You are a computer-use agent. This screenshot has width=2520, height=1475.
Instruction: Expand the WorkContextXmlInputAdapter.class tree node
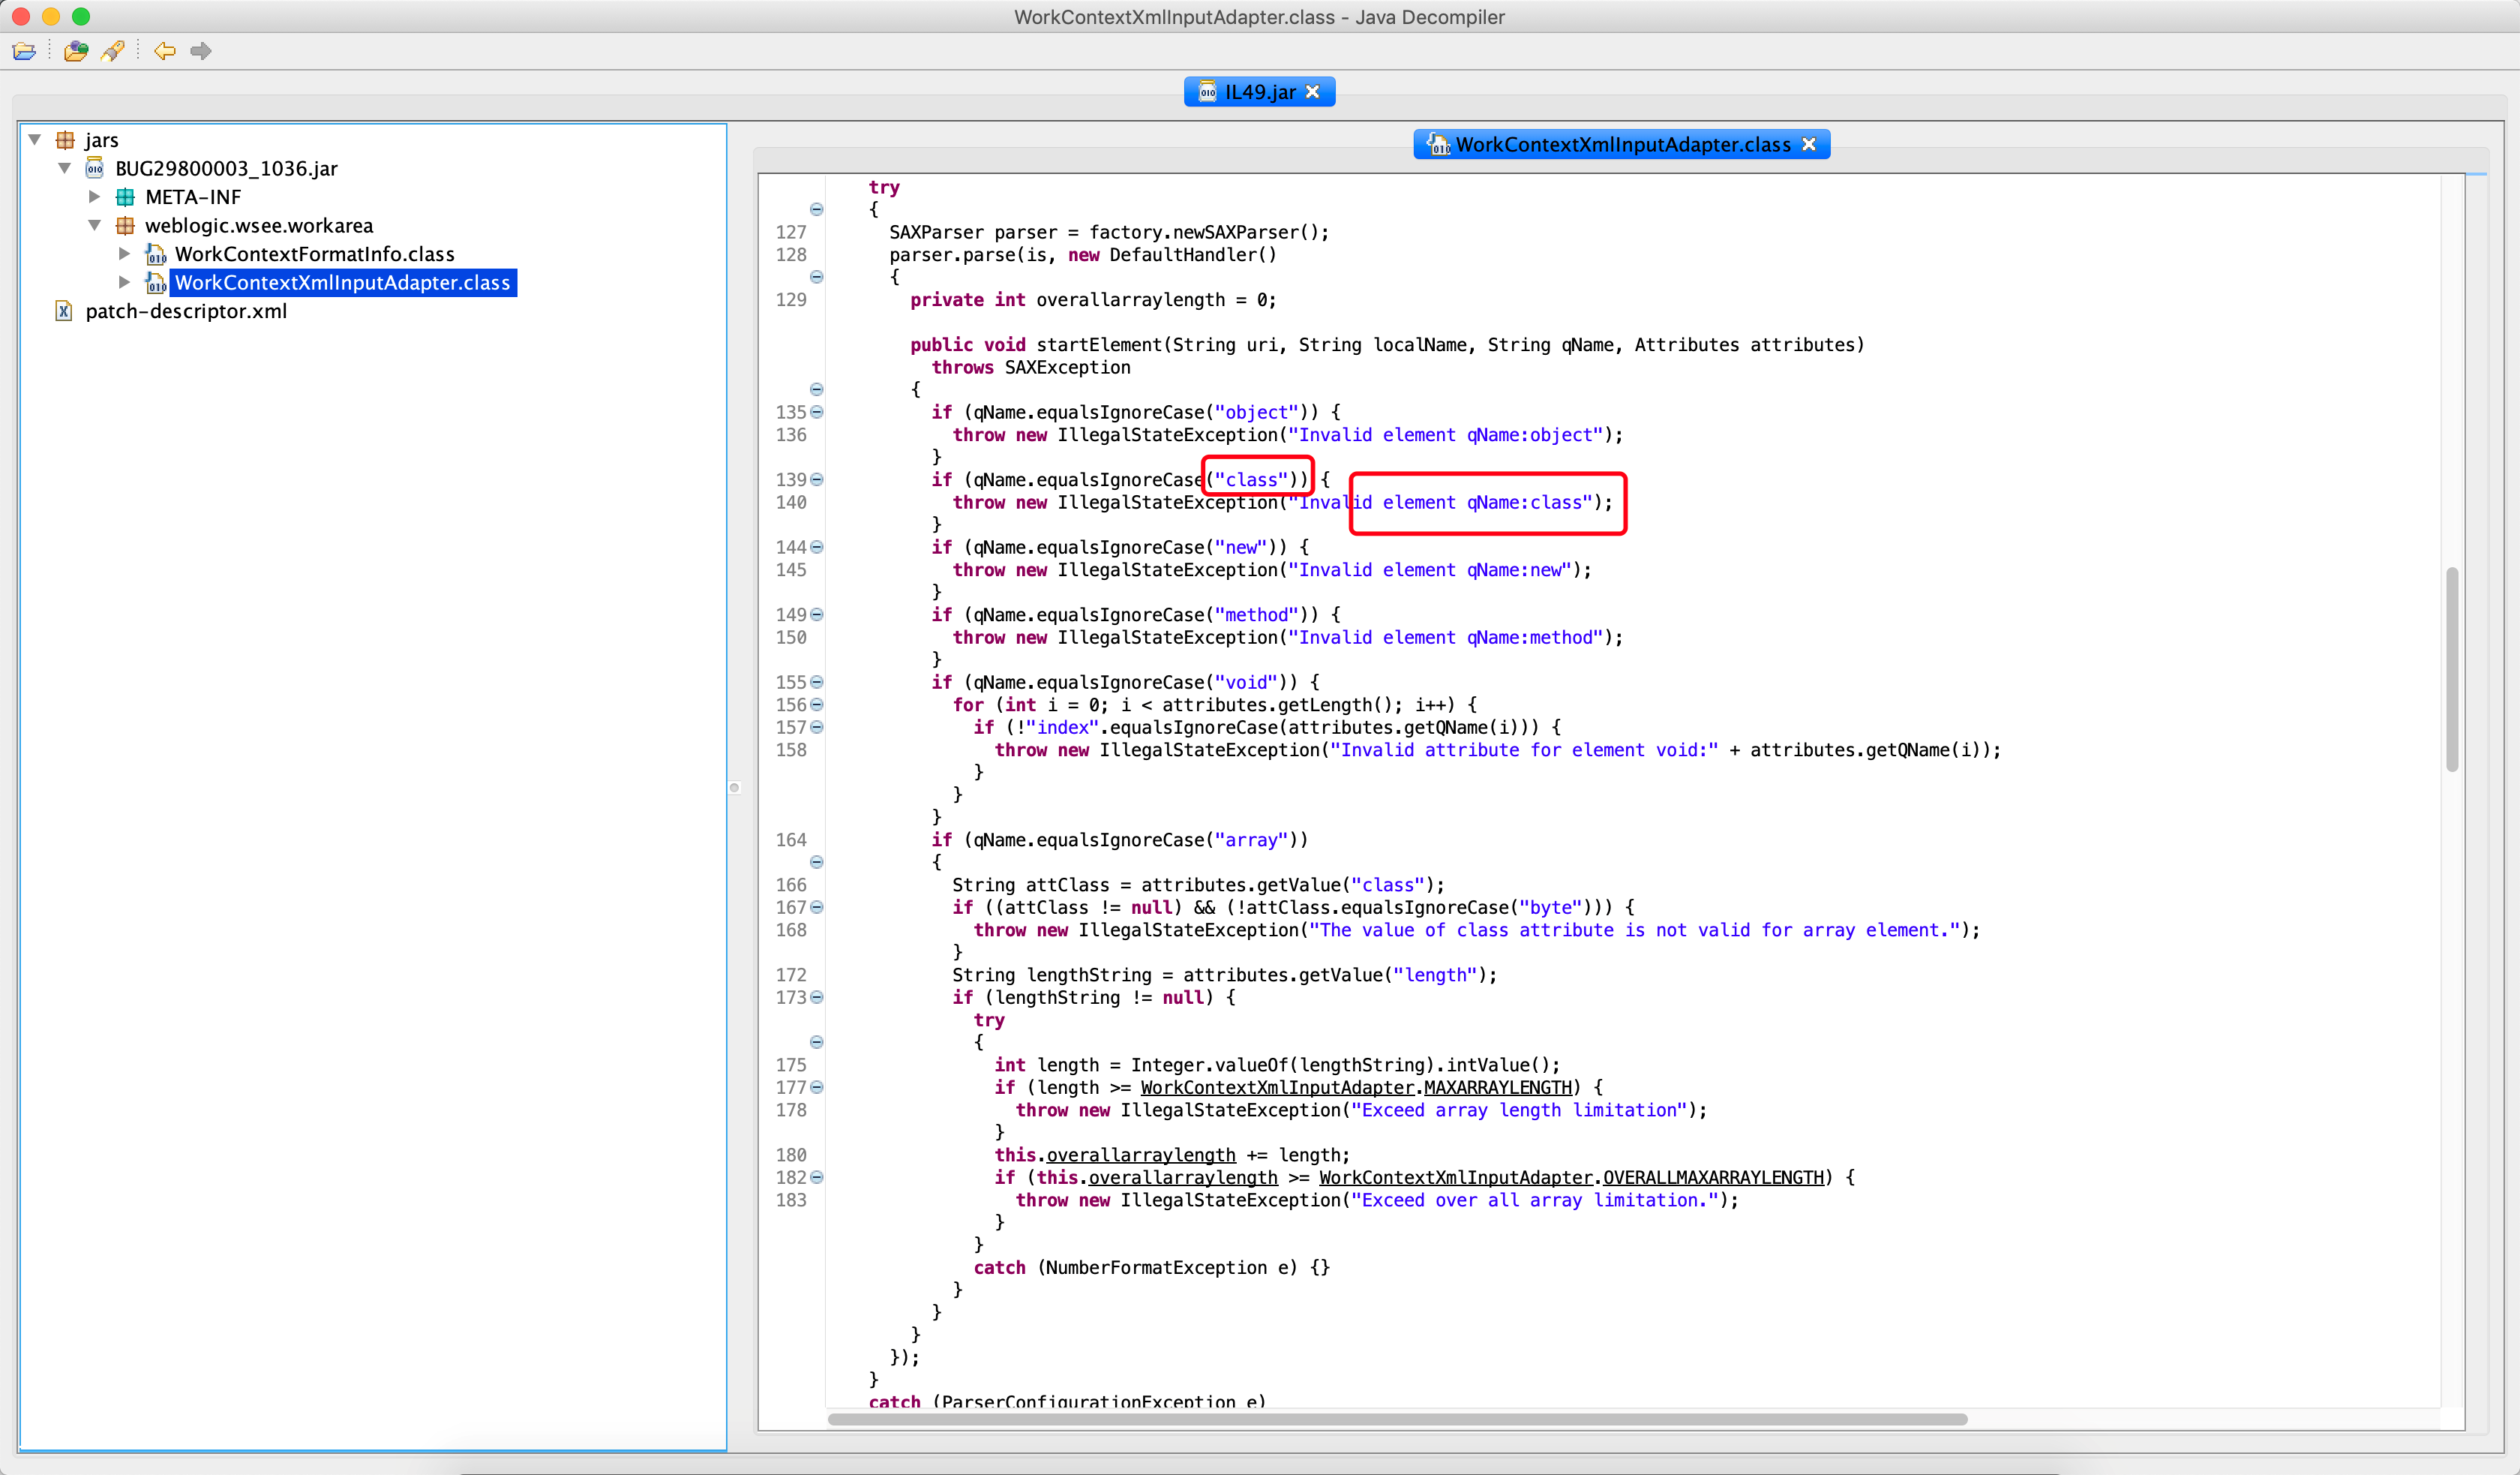click(x=124, y=282)
